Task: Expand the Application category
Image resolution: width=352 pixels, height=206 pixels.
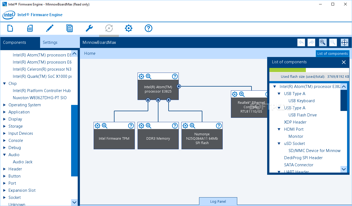Action: pyautogui.click(x=4, y=112)
